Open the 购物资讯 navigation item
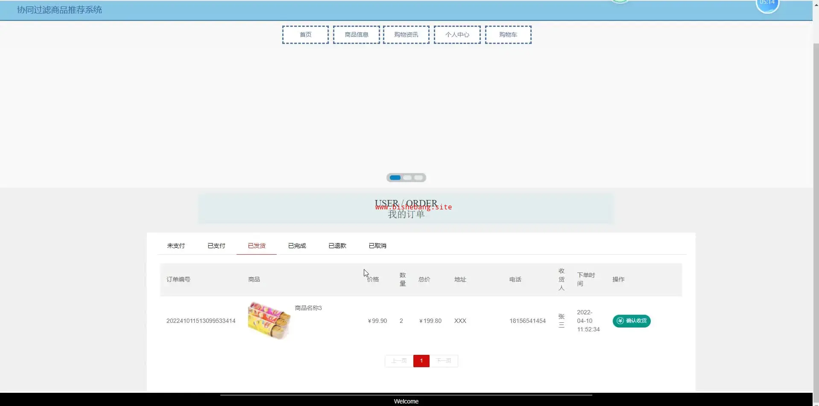The height and width of the screenshot is (406, 819). pyautogui.click(x=406, y=35)
